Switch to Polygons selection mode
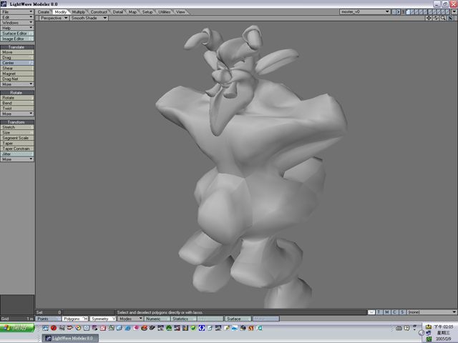The image size is (458, 343). point(75,319)
